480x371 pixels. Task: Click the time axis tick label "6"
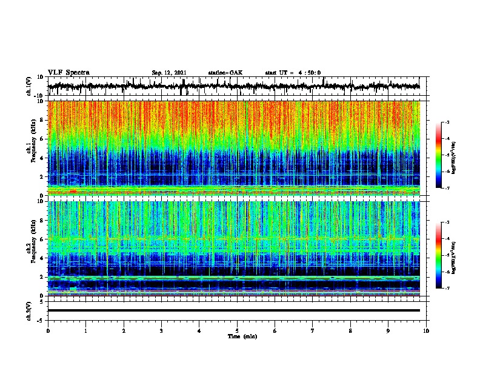coord(275,331)
